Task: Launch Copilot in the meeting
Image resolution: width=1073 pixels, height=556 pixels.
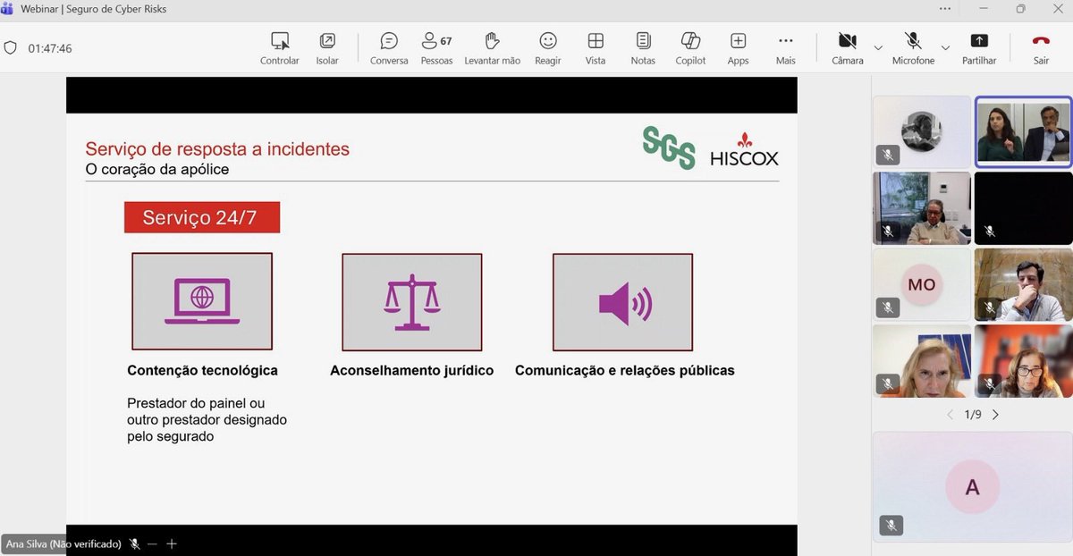Action: pyautogui.click(x=690, y=48)
